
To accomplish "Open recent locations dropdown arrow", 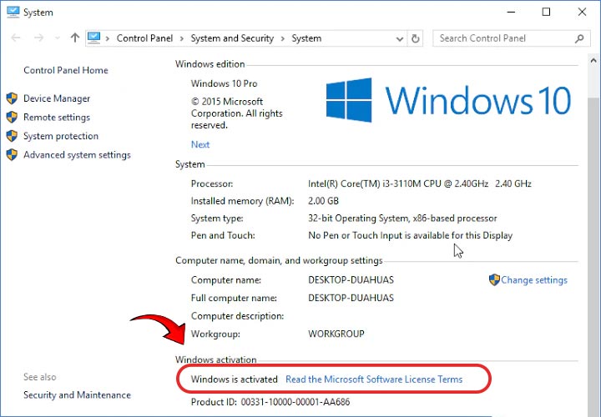I will coord(58,38).
